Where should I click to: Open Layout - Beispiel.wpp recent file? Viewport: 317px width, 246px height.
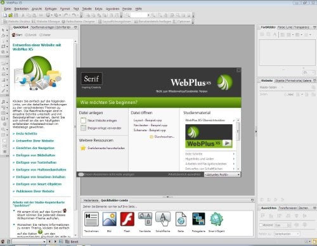[148, 120]
